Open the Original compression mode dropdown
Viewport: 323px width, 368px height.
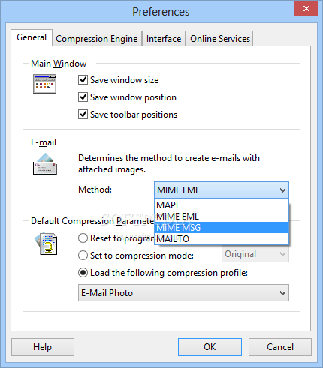coord(255,254)
